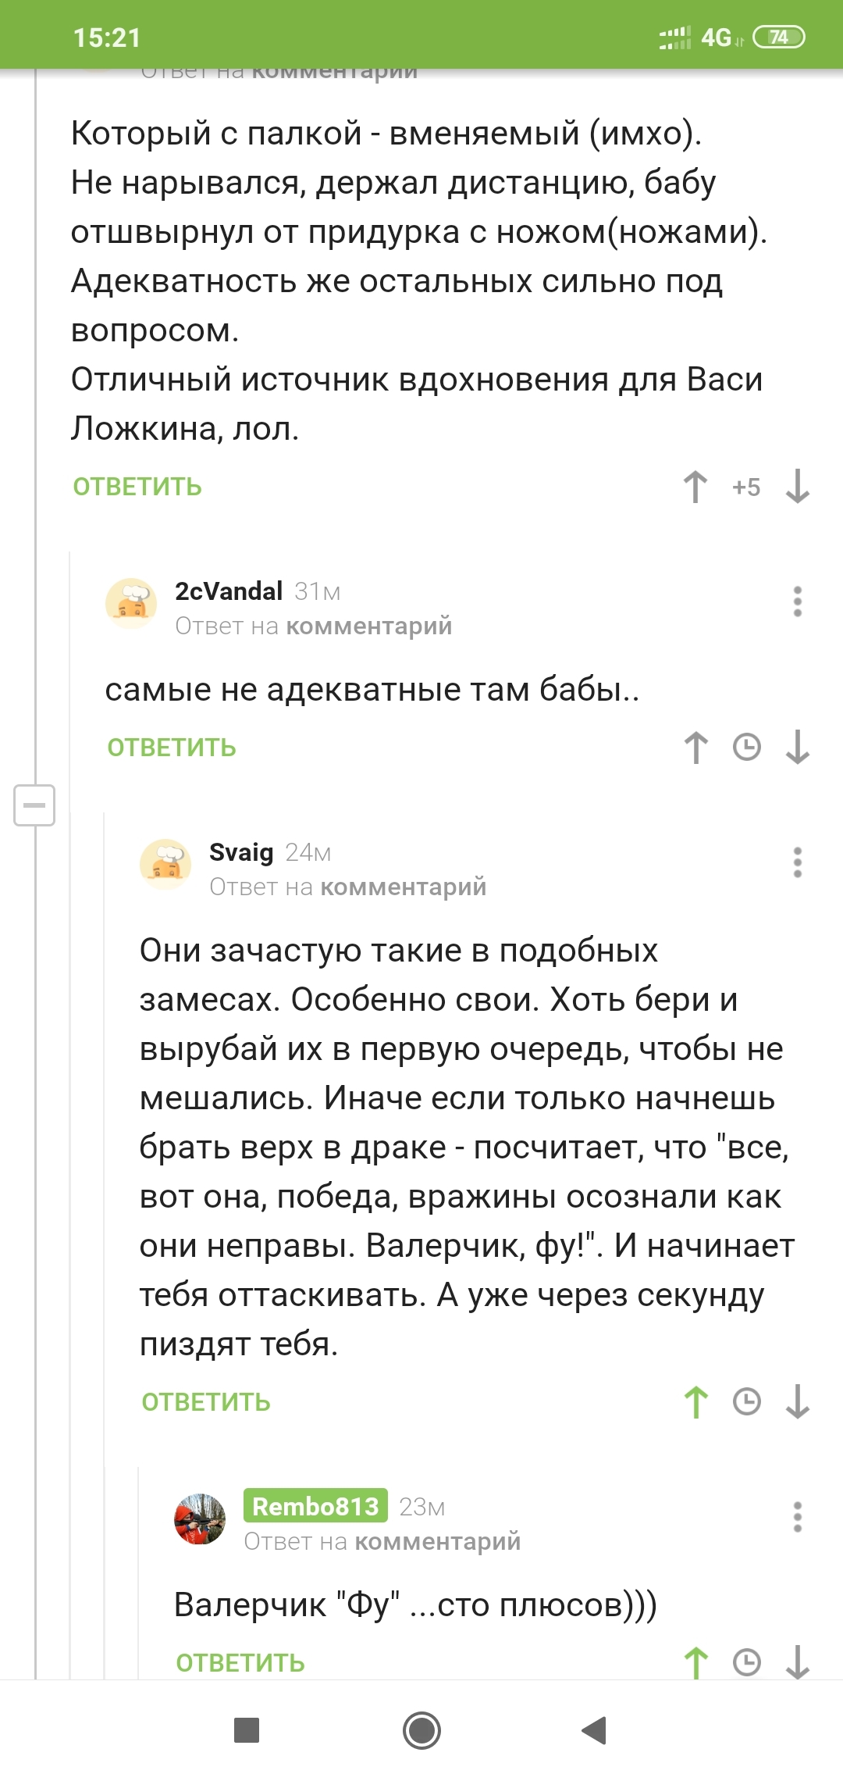Downvote Svaig's comment
This screenshot has width=843, height=1781.
[797, 1402]
